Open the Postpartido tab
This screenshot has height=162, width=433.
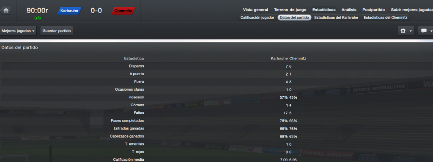pos(373,10)
